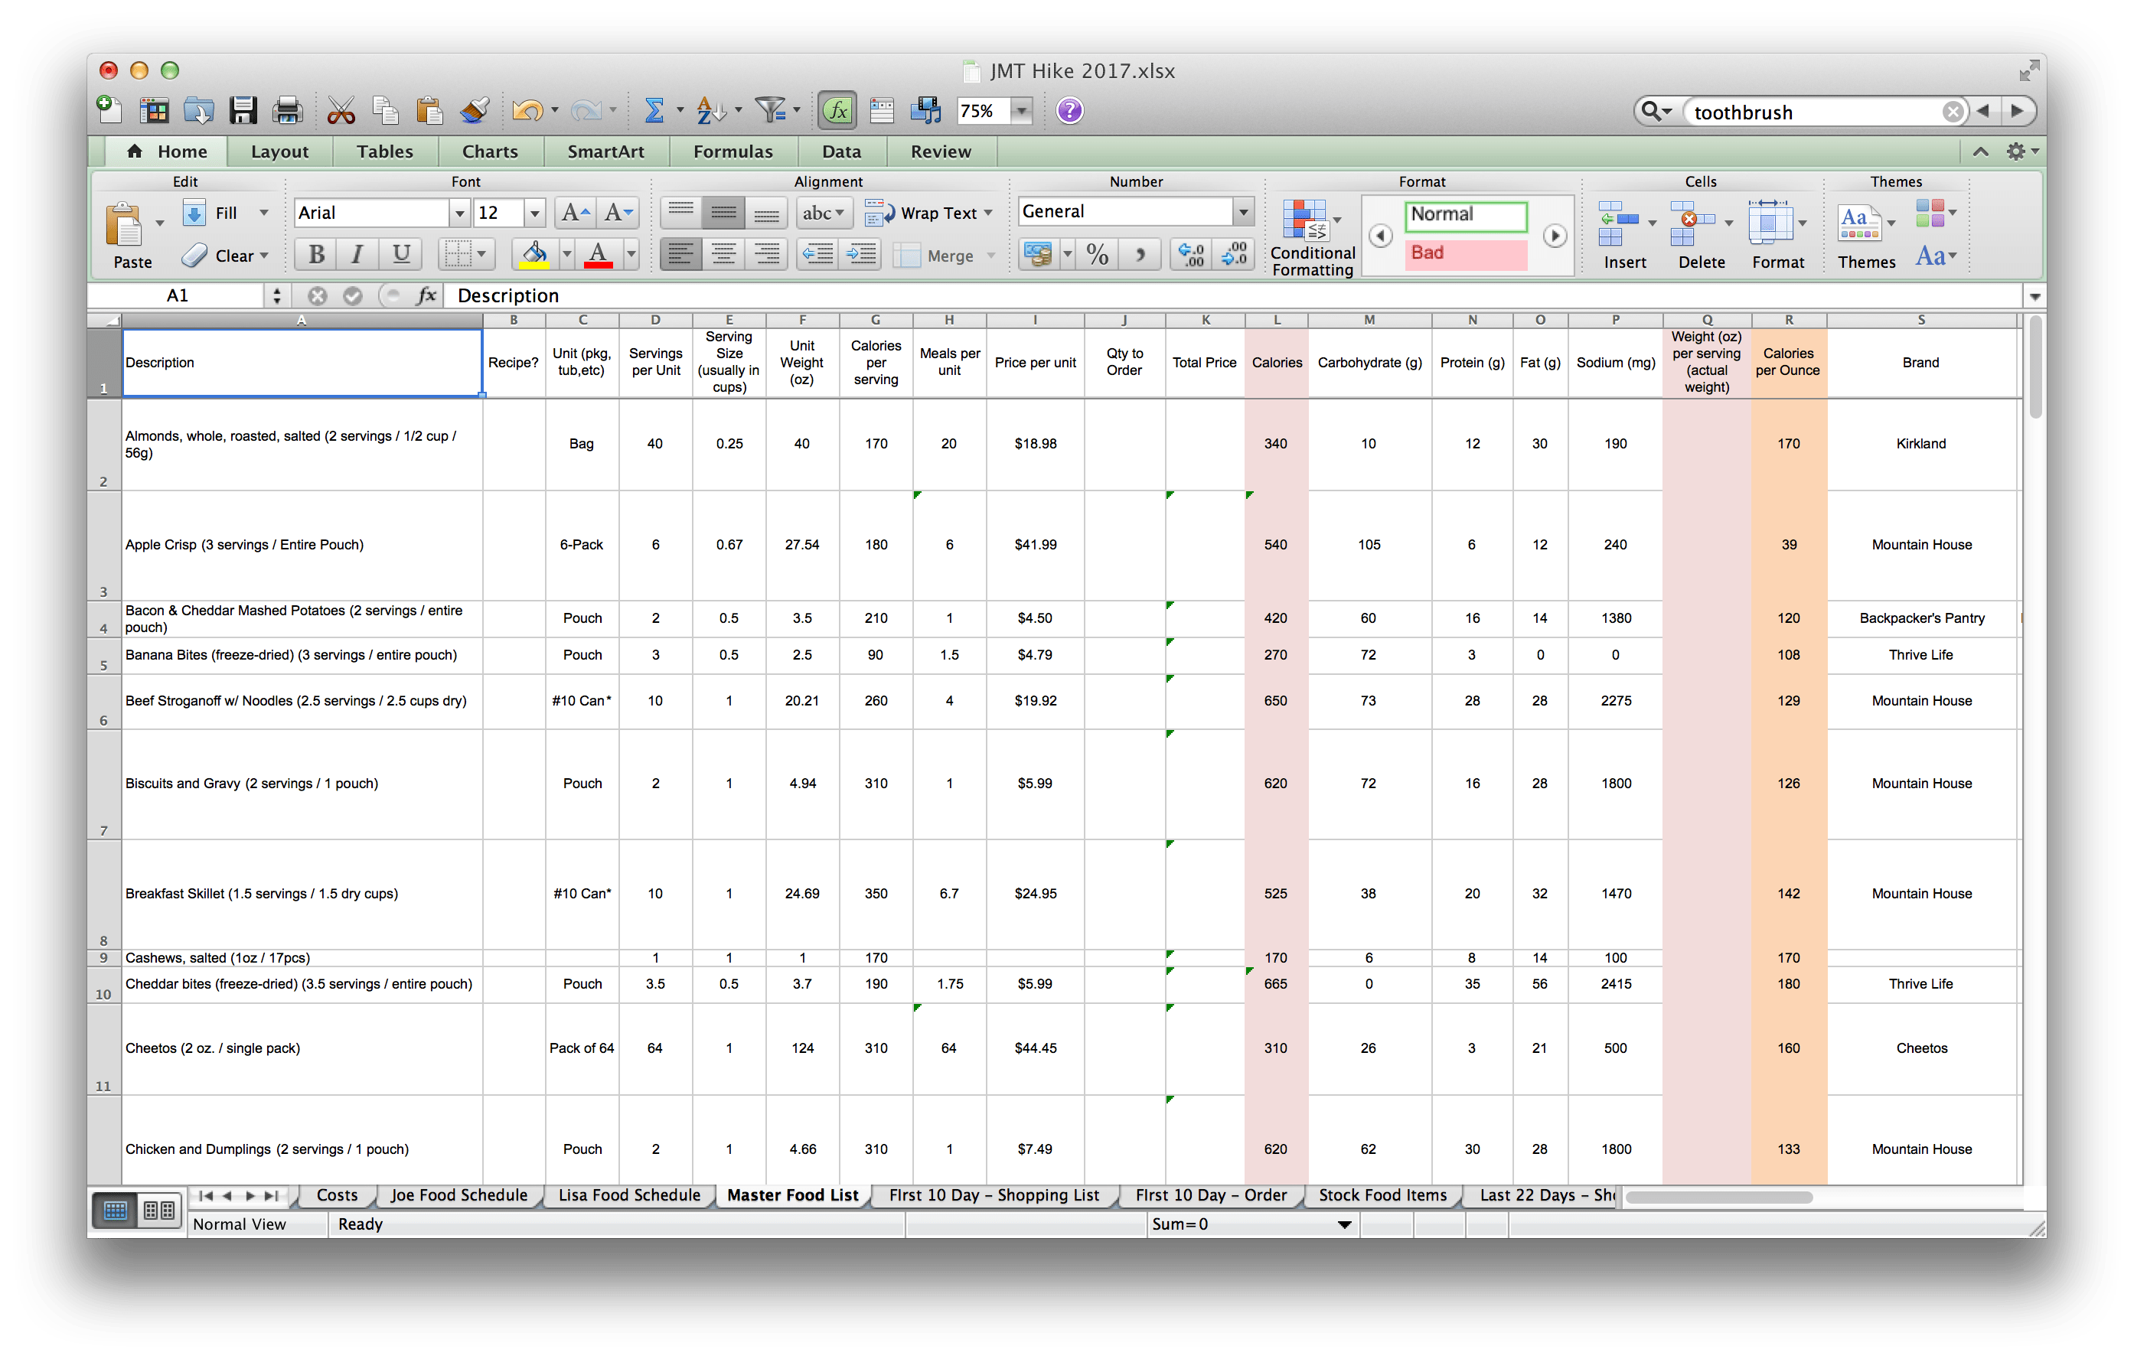Show next cell styles arrow
Image resolution: width=2134 pixels, height=1359 pixels.
point(1555,236)
